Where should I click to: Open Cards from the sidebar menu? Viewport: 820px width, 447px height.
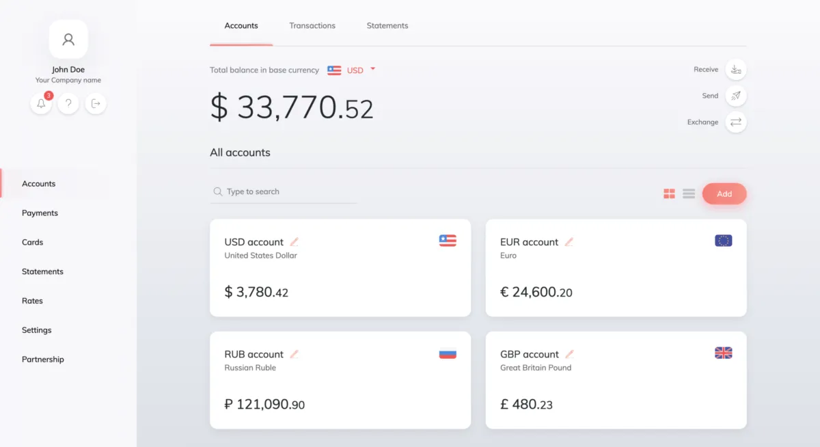(32, 243)
